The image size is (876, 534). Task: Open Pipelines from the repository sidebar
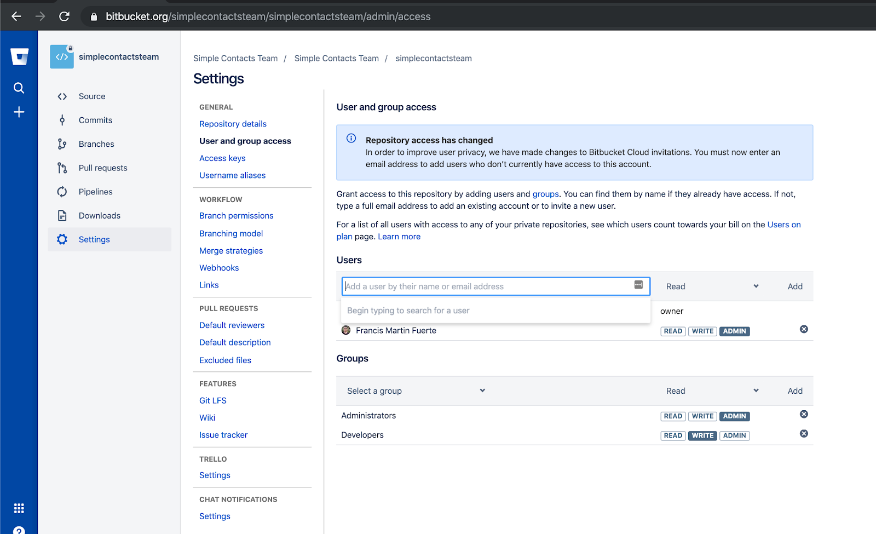pos(96,192)
